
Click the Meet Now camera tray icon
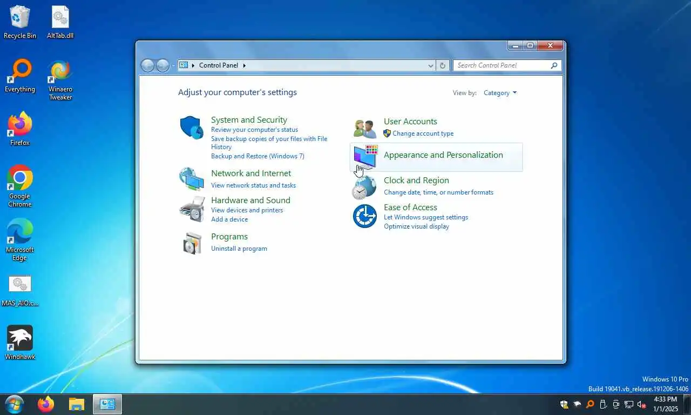(x=616, y=404)
